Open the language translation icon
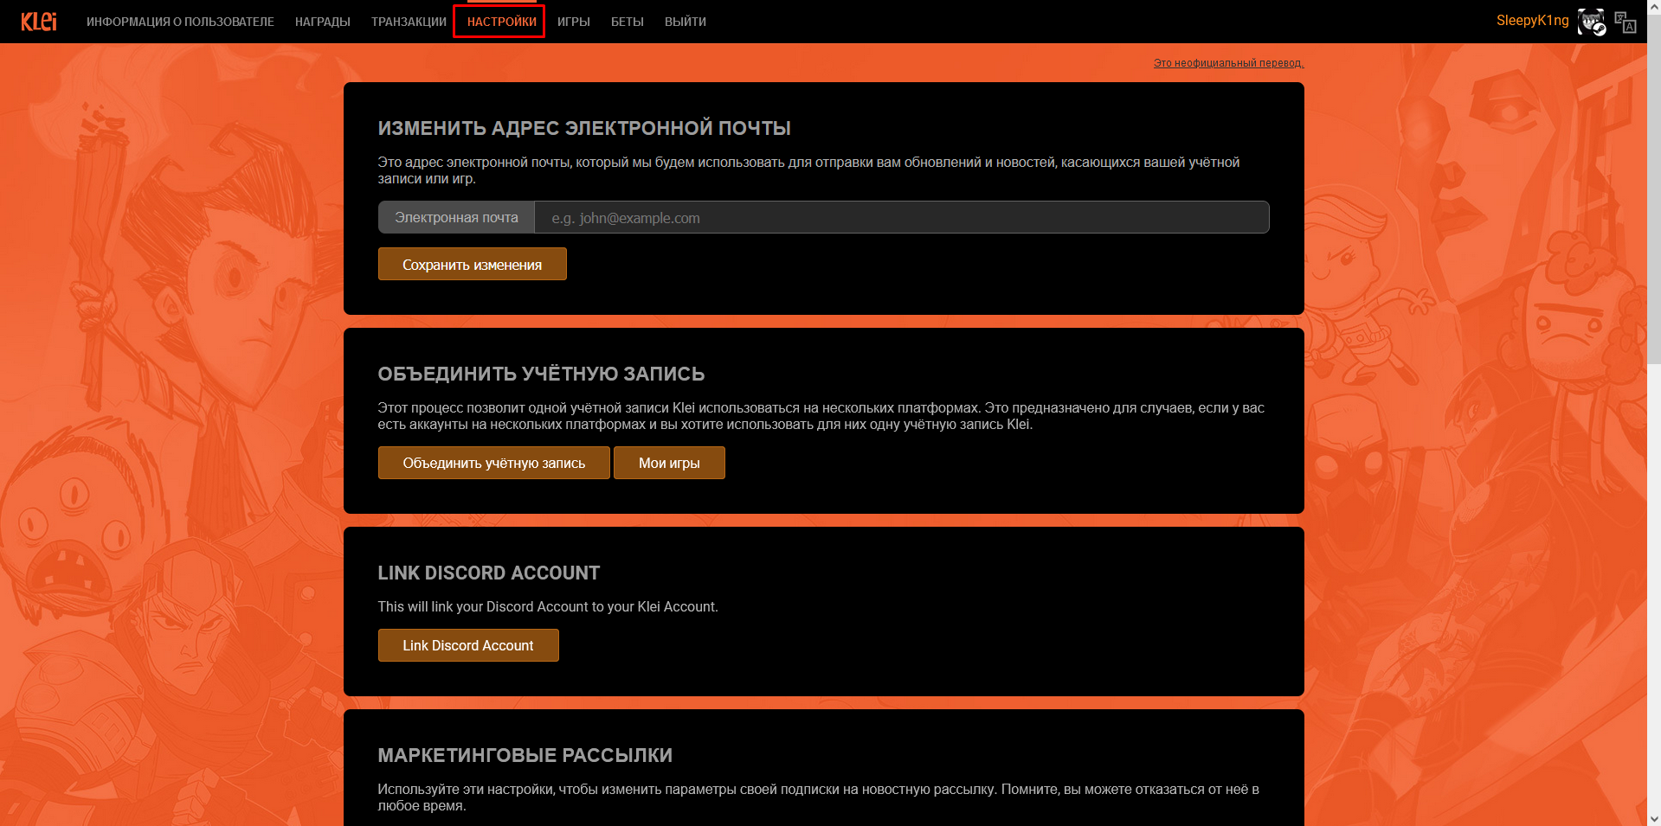 click(x=1626, y=22)
